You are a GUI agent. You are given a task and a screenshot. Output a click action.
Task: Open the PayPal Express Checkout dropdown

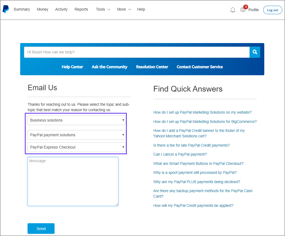(77, 147)
